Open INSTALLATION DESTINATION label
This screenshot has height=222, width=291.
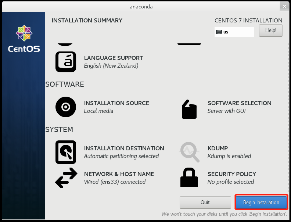pos(124,148)
